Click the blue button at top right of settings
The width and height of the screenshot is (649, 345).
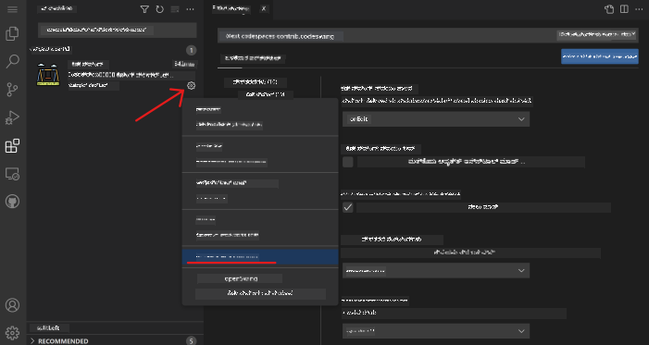point(600,55)
